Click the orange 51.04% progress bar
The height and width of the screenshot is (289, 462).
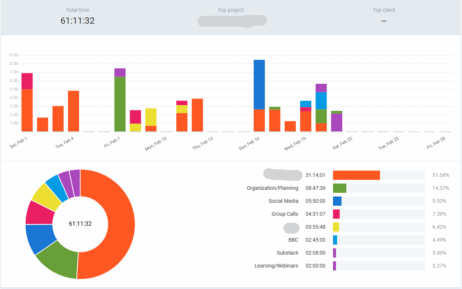[356, 175]
